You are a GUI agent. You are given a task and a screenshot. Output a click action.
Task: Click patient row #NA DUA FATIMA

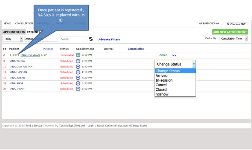point(21,67)
